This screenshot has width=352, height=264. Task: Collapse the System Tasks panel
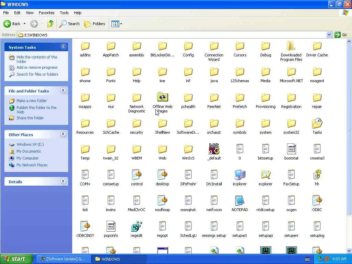point(63,47)
